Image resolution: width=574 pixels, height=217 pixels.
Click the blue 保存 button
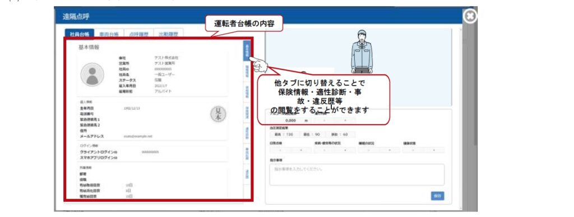point(437,196)
